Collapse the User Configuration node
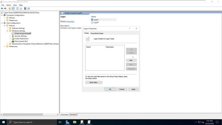This screenshot has width=222, height=125. 2,23
